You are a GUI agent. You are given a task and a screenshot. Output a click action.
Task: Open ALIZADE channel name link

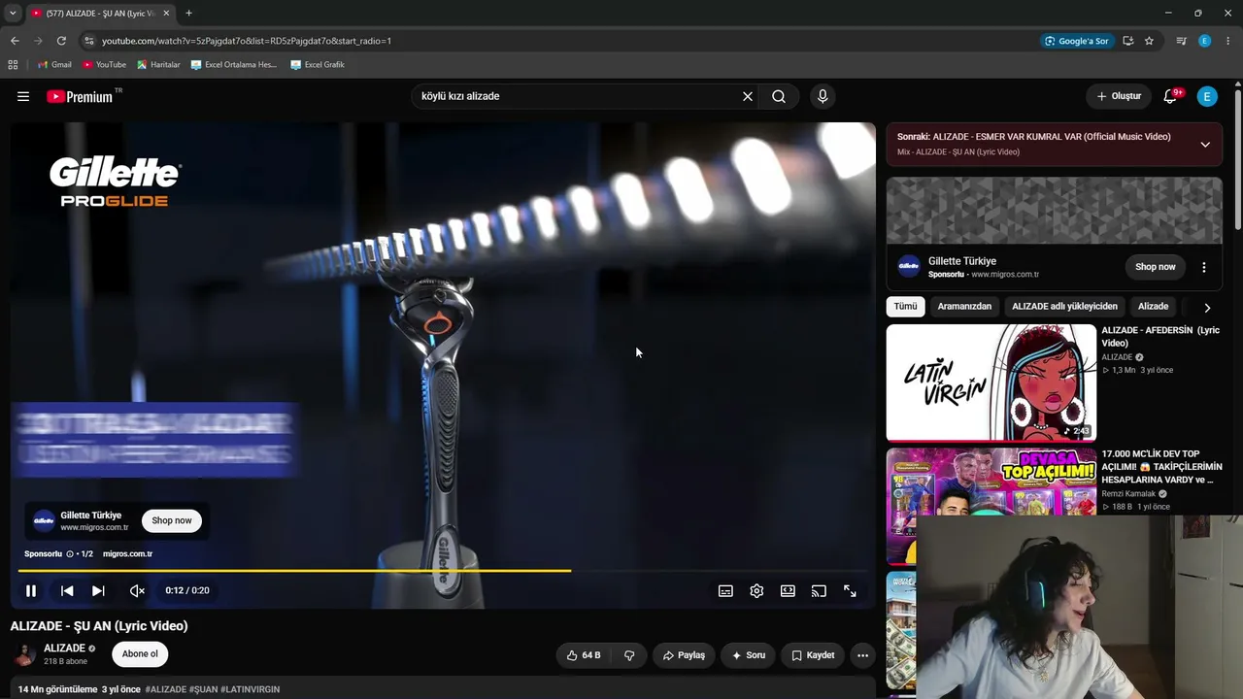(x=64, y=649)
